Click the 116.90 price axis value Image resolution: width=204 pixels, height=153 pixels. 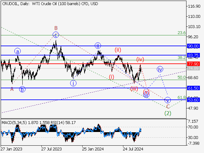tap(194, 6)
